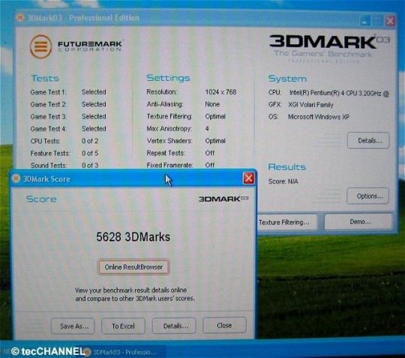Launch the Demo... button
This screenshot has height=358, width=405.
click(358, 222)
